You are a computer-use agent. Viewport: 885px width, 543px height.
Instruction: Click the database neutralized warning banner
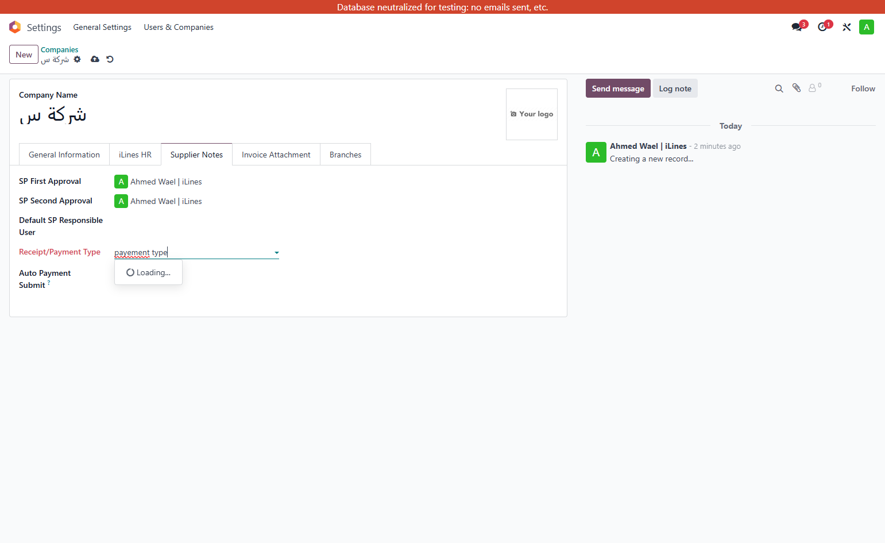pos(442,7)
